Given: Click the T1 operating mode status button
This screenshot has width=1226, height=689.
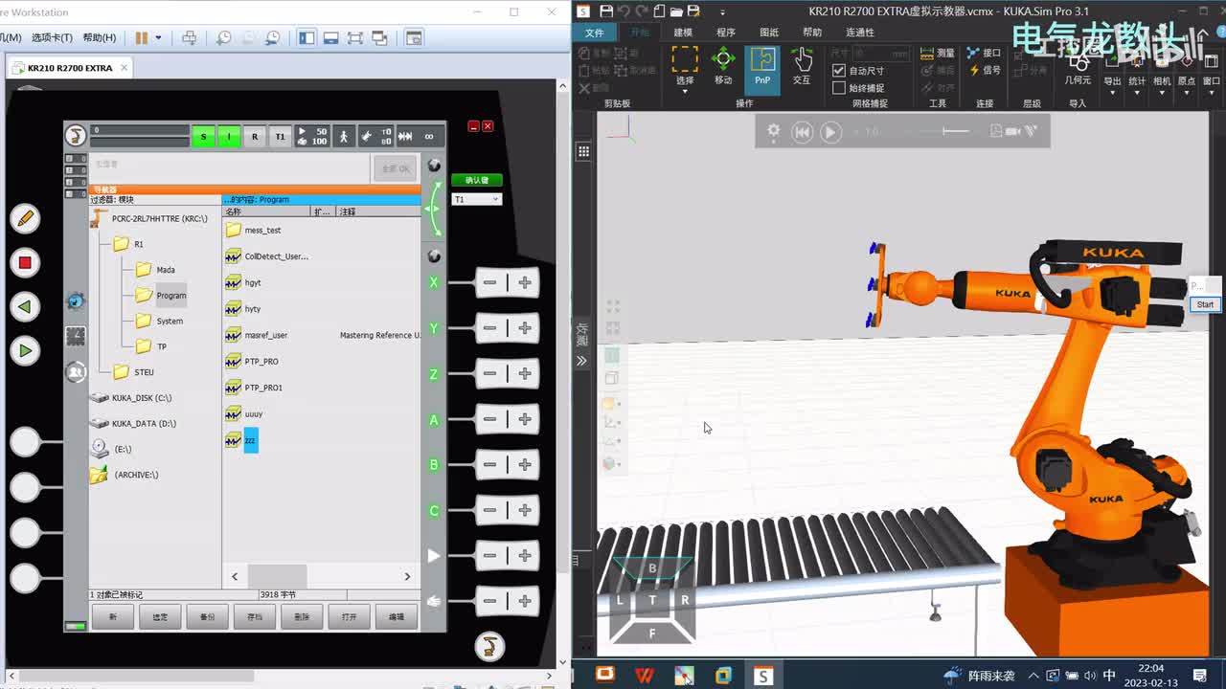Looking at the screenshot, I should [280, 136].
